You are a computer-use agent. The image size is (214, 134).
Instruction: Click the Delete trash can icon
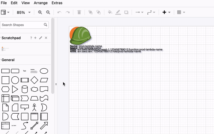pos(79,12)
